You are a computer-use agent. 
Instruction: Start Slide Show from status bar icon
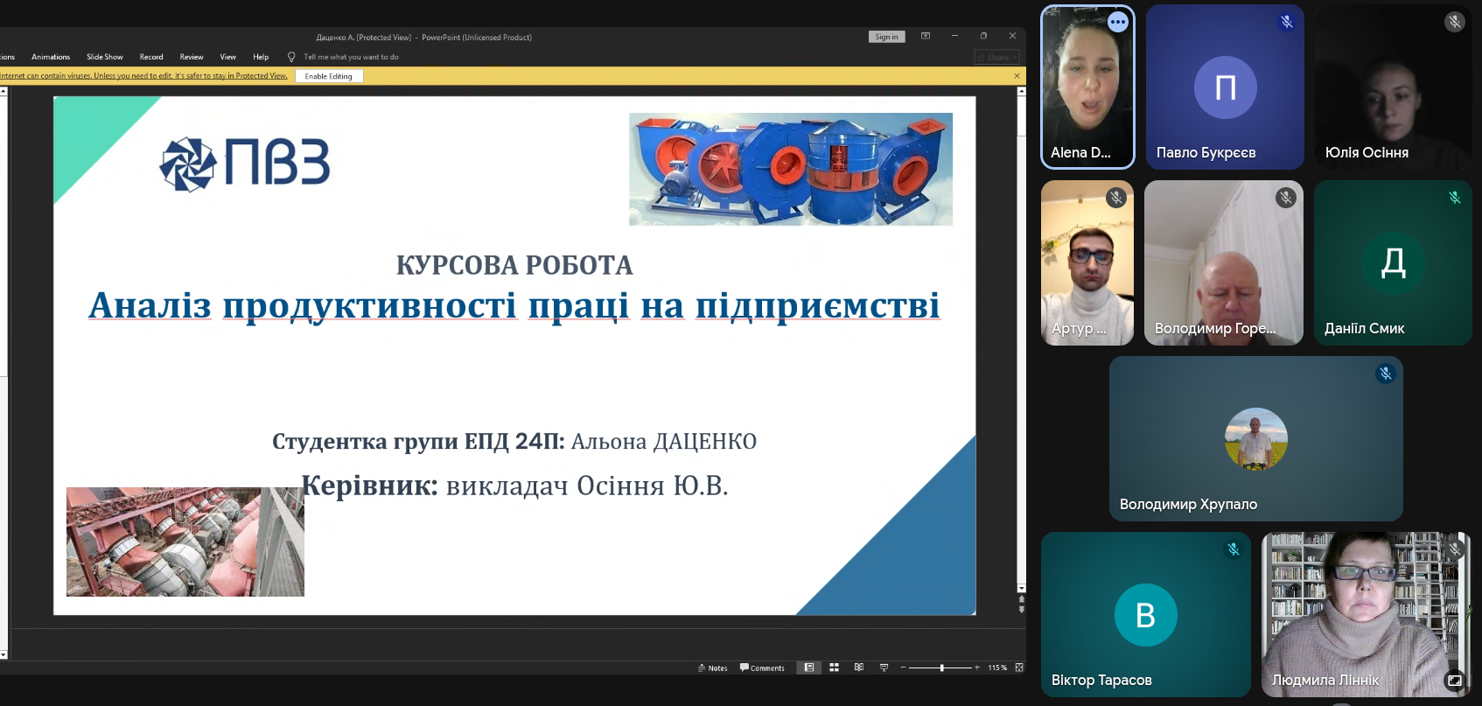tap(884, 668)
